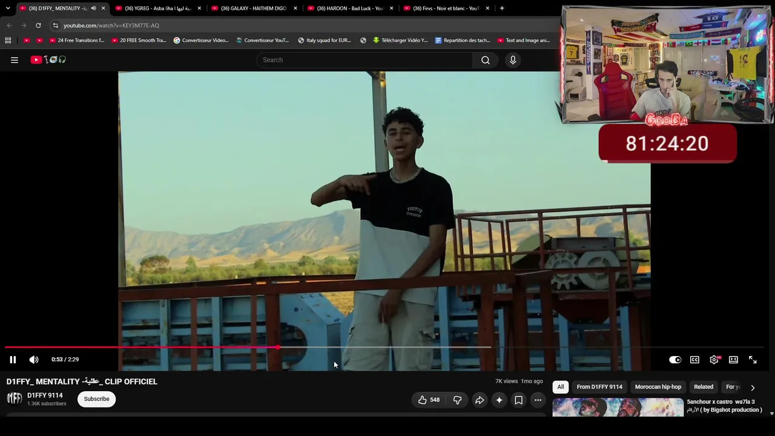The image size is (775, 436).
Task: Select the Related chip
Action: tap(704, 387)
